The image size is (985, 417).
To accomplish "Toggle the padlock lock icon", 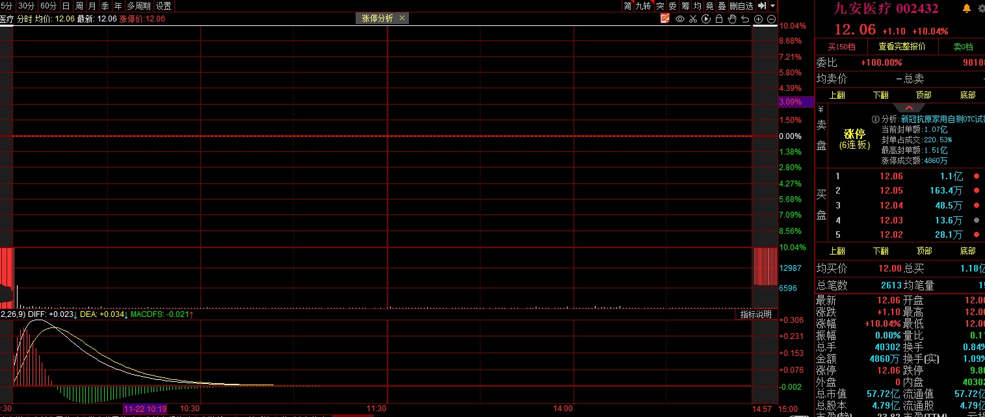I will [x=719, y=19].
